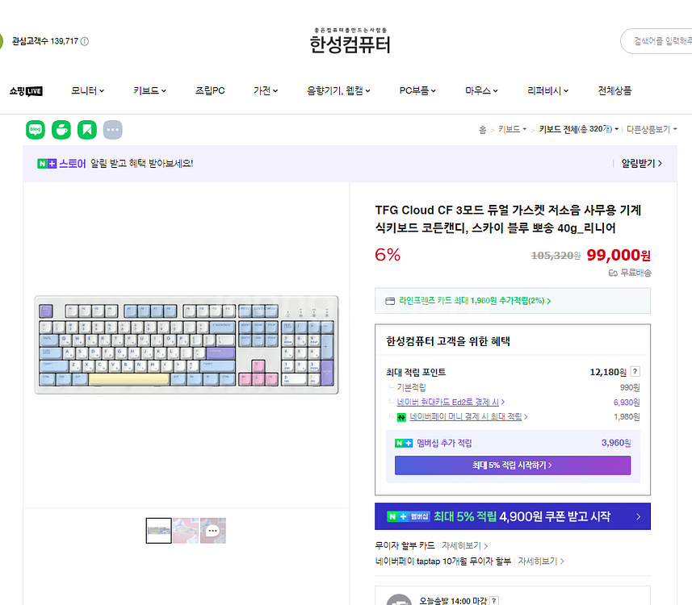Open the gray more-options ellipsis icon
Screen dimensions: 692x605
112,130
